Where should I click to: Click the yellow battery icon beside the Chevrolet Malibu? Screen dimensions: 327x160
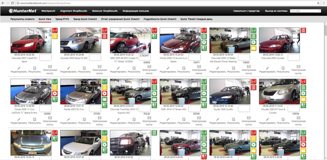pyautogui.click(x=254, y=48)
